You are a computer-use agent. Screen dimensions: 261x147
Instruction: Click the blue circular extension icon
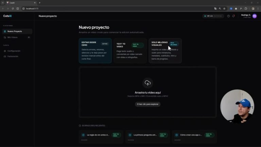(x=231, y=9)
